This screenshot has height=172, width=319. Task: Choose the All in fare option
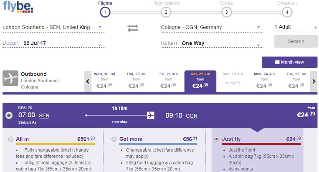(10, 139)
